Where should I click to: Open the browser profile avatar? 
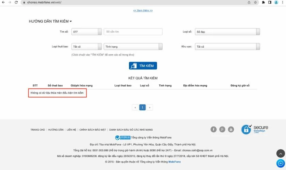[276, 2]
